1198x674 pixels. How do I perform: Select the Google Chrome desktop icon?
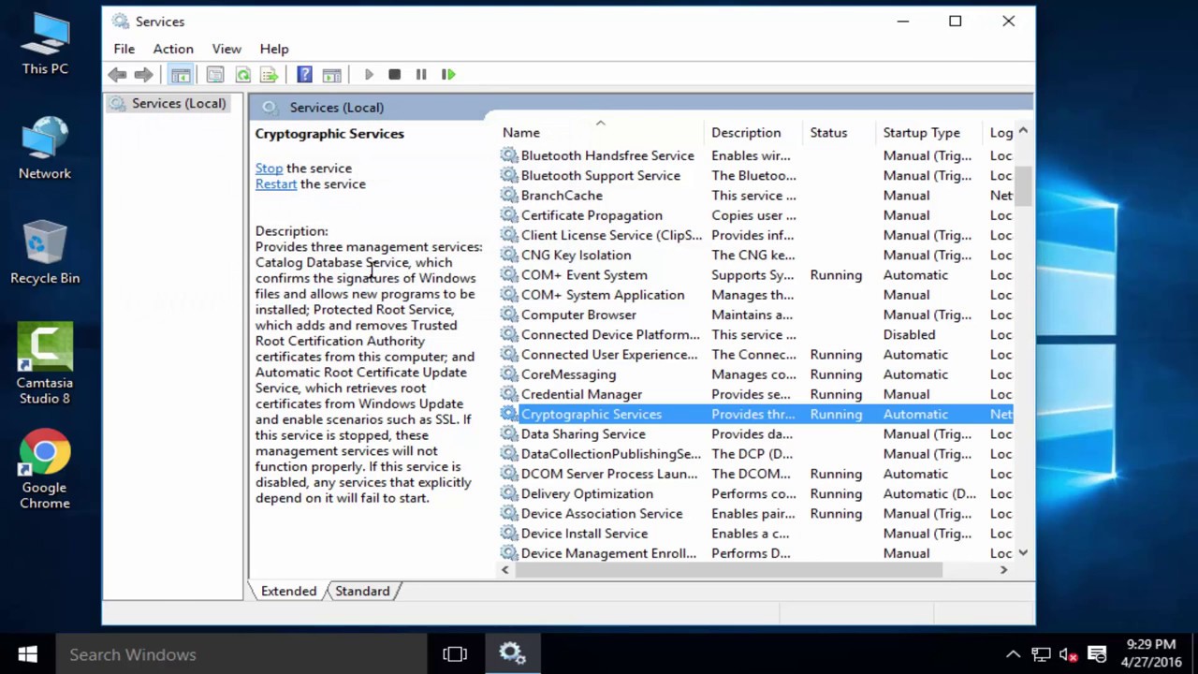click(45, 469)
